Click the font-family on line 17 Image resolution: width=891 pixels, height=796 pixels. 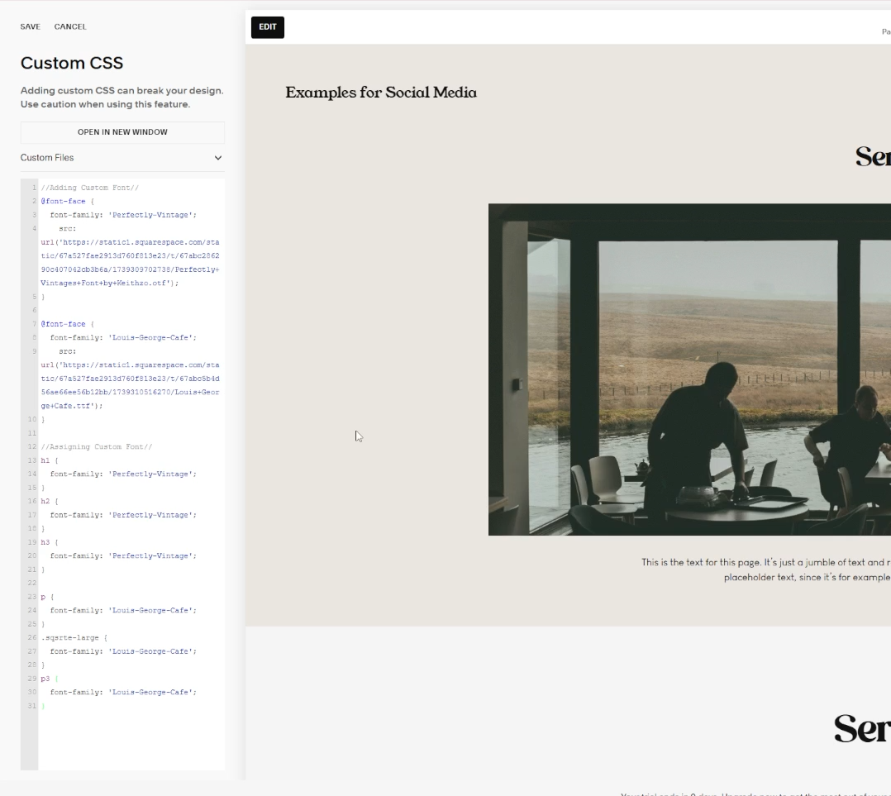pyautogui.click(x=123, y=515)
